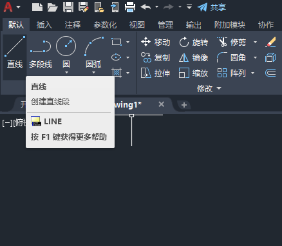
Task: Activate the 阵列 array command
Action: point(232,73)
